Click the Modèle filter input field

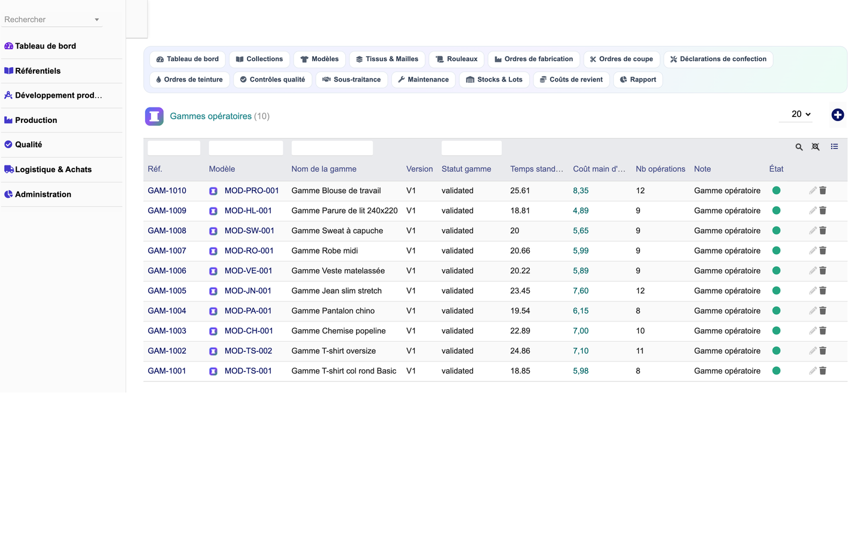pos(246,148)
